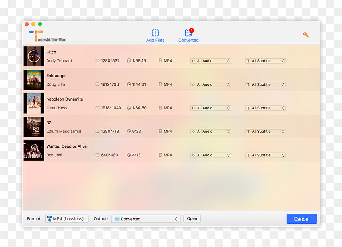Open the Output folder Converted dropdown
Viewport: 342px width, 247px height.
click(x=146, y=219)
